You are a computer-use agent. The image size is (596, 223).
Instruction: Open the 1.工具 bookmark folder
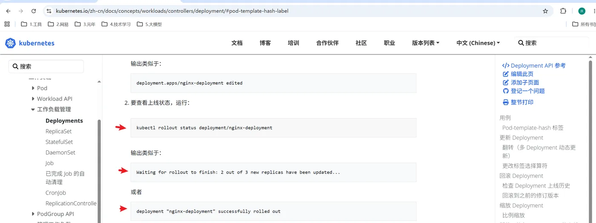tap(32, 24)
